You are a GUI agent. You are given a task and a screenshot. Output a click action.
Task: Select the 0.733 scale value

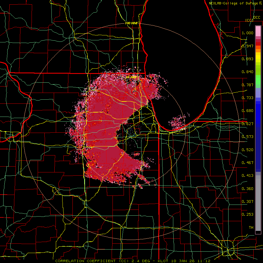pyautogui.click(x=248, y=98)
